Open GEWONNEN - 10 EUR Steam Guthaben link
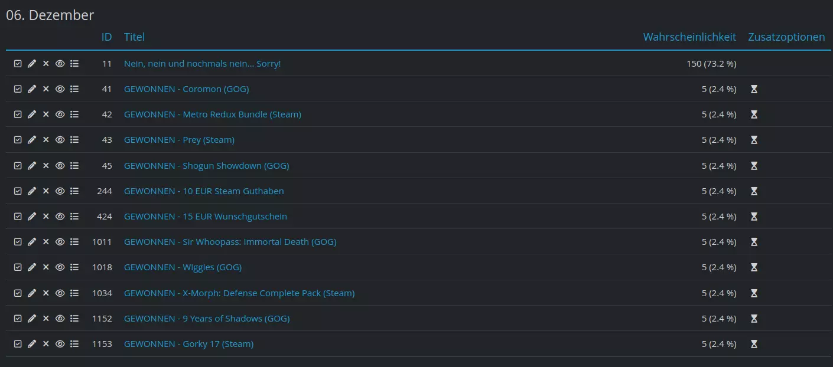Image resolution: width=833 pixels, height=367 pixels. click(204, 191)
